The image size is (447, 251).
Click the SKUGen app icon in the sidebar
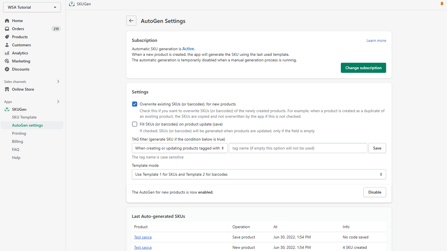(x=6, y=109)
